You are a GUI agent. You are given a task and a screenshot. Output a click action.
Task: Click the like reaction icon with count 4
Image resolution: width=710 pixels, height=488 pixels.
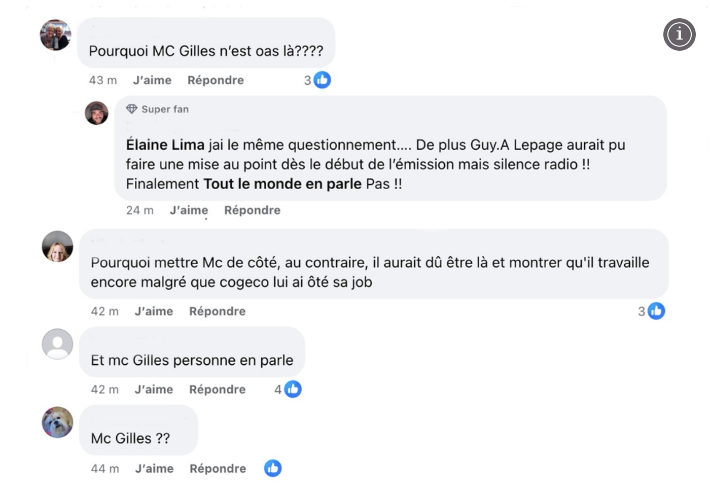[x=293, y=389]
